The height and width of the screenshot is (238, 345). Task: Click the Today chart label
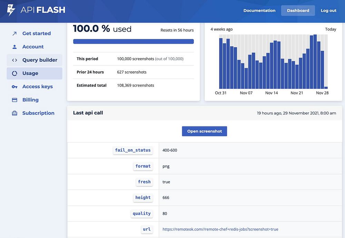[x=331, y=29]
